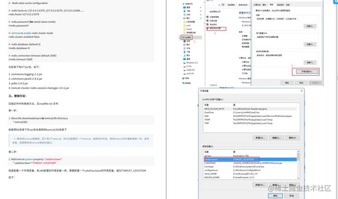
Task: Select the OneDrive user variable row
Action: coord(250,112)
